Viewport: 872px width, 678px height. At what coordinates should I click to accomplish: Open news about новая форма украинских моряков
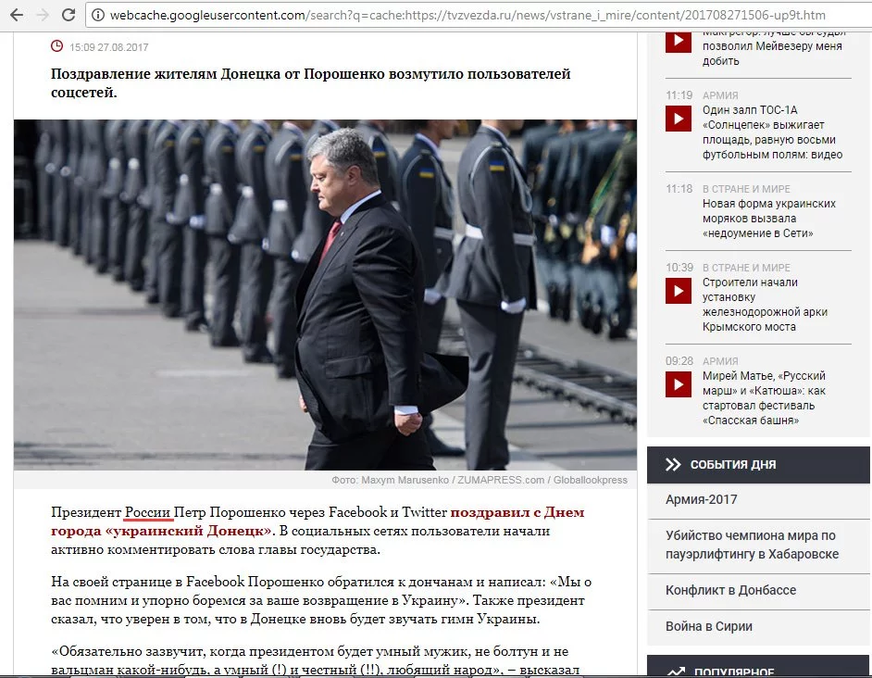(x=768, y=219)
